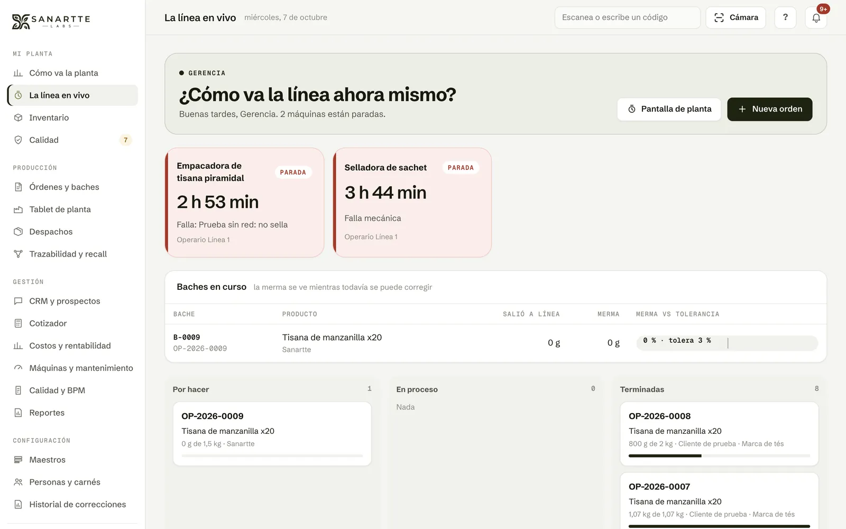Click the Trazabilidad y recall icon
This screenshot has width=846, height=529.
pos(18,254)
